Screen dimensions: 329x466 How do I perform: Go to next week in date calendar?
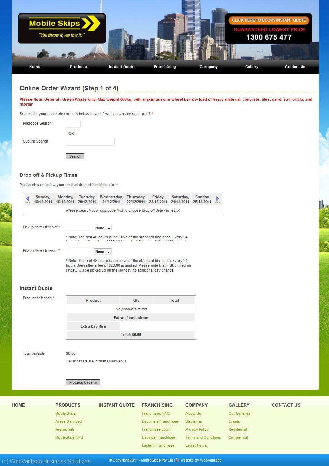(x=218, y=199)
